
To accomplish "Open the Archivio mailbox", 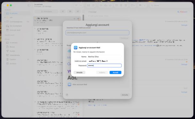I will coord(17,64).
